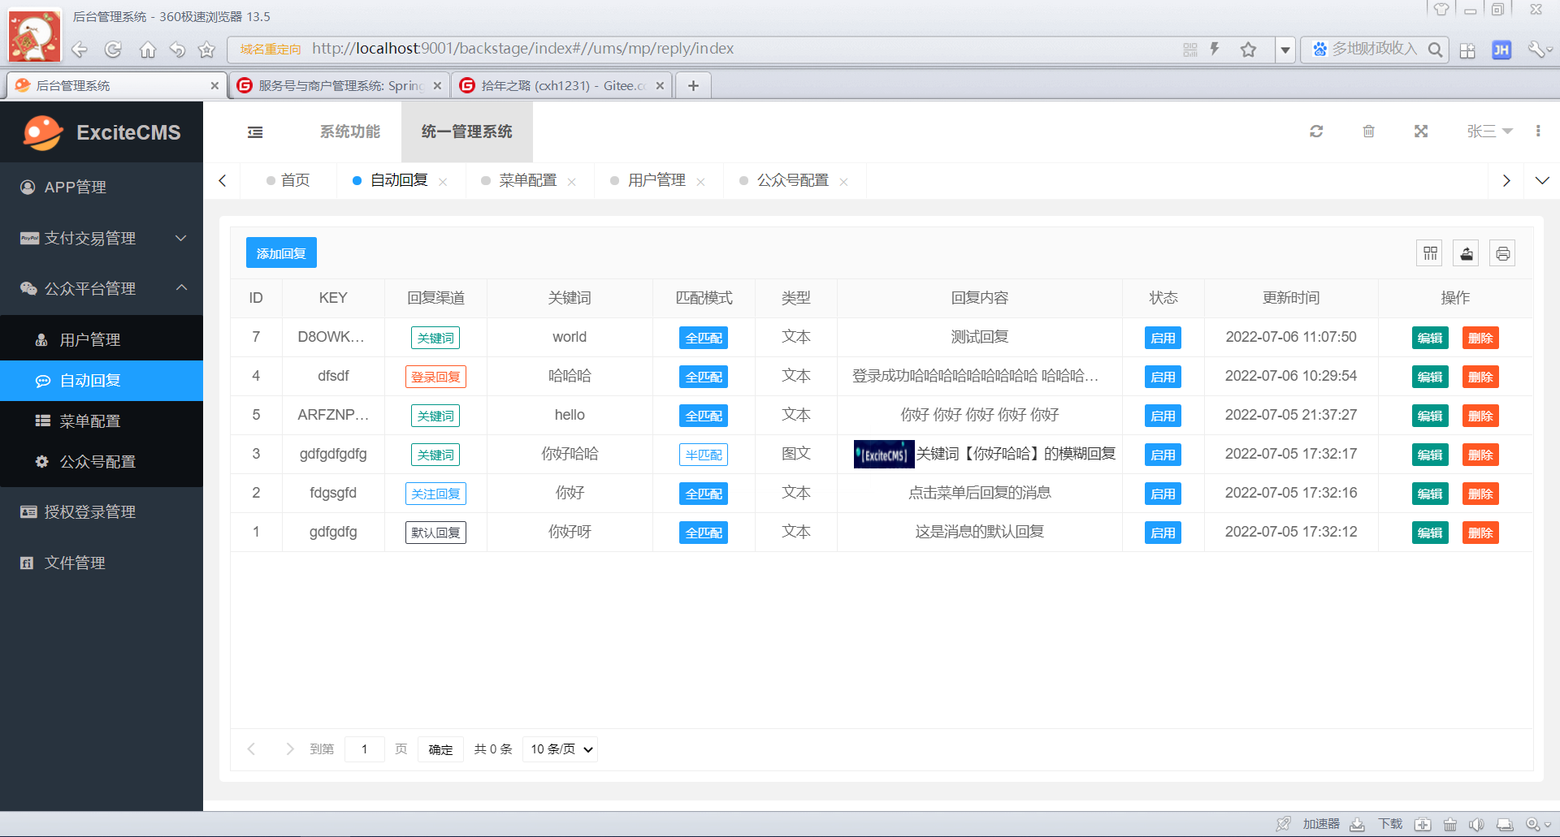Open the browser extensions grid icon

point(1467,50)
